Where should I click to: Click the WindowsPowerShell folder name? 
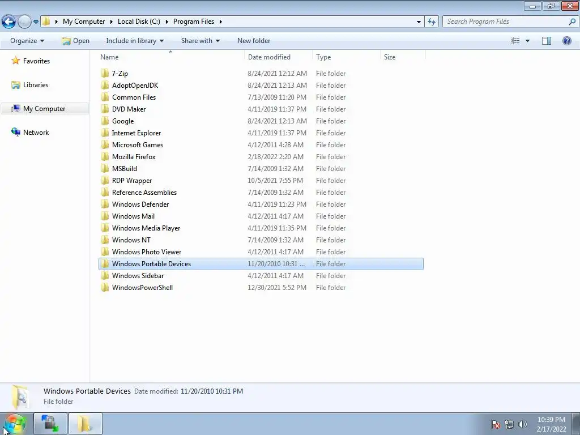142,287
